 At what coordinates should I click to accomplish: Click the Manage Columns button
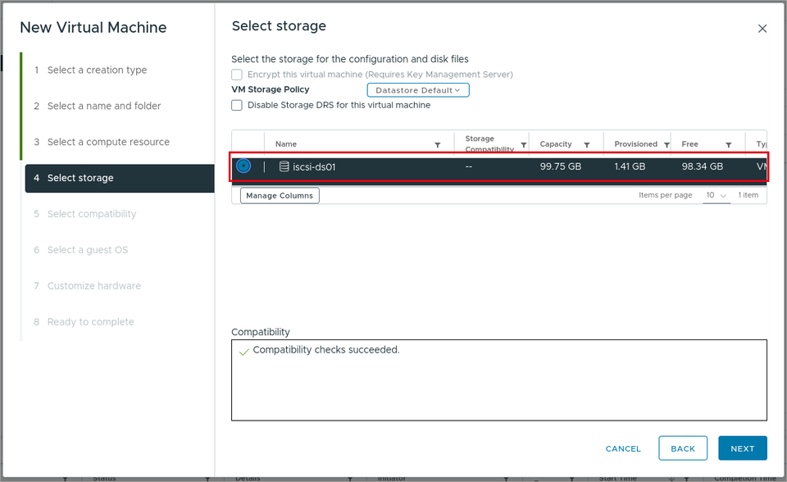[x=280, y=195]
